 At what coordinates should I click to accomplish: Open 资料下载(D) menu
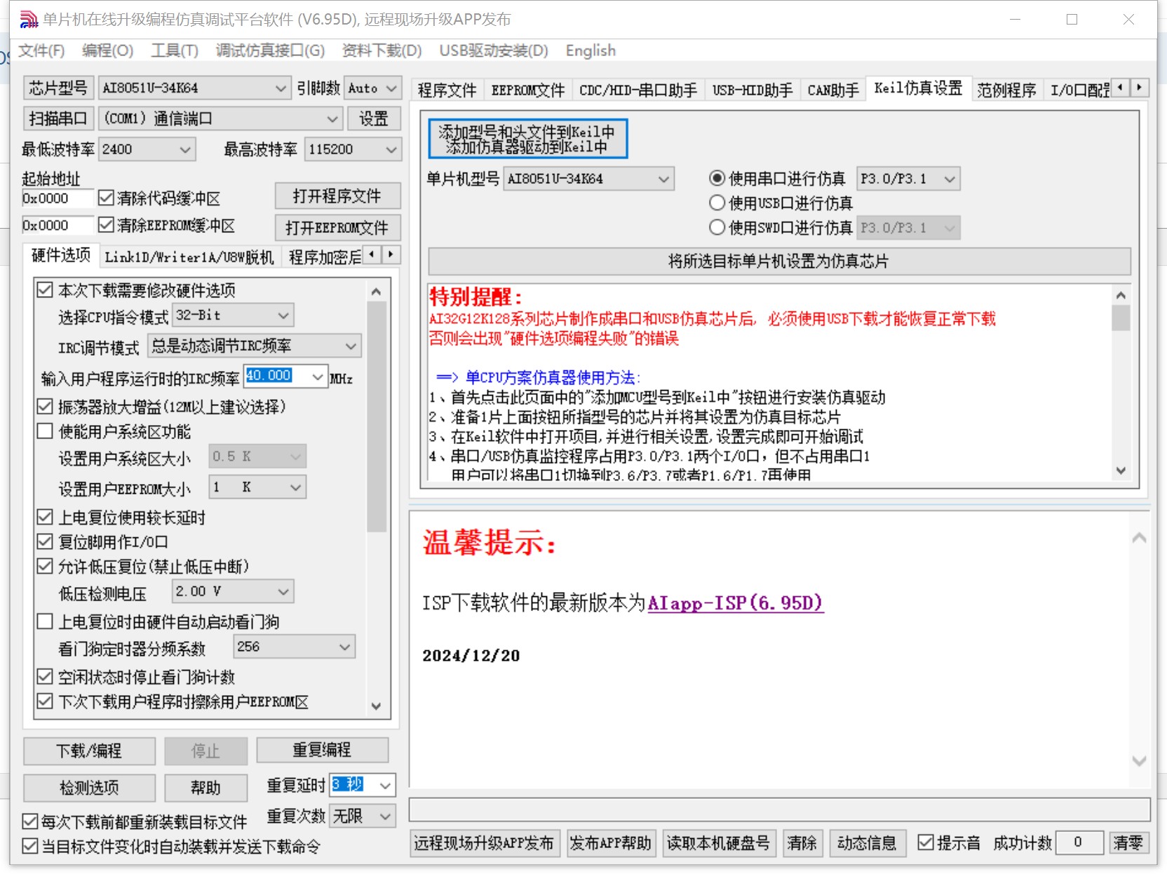382,51
